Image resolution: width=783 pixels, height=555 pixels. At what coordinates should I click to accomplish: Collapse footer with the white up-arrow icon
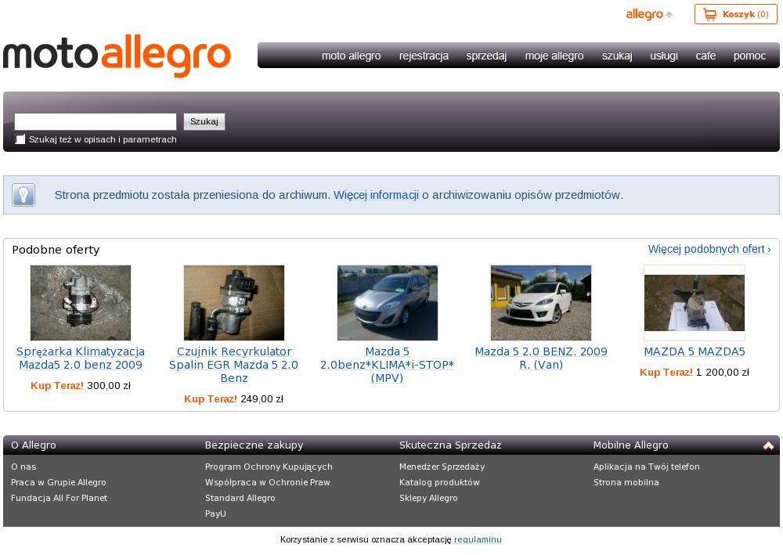[768, 445]
